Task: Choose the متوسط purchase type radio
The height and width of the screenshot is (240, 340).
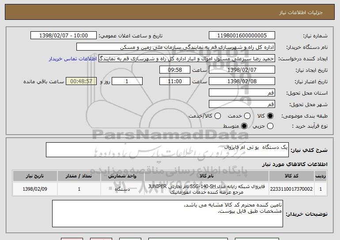Action: point(244,126)
